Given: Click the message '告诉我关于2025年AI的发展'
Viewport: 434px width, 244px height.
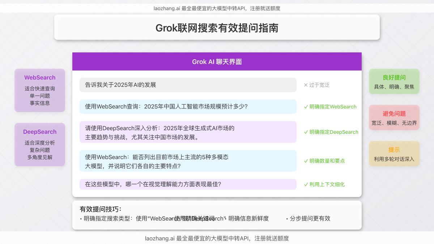Looking at the screenshot, I should [188, 85].
